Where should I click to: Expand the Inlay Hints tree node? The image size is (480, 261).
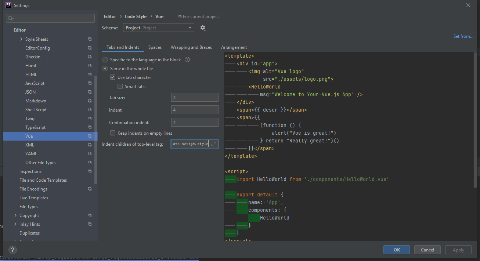[15, 224]
